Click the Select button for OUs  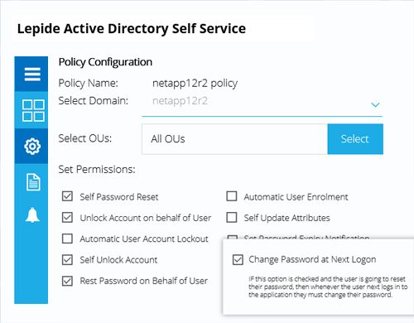tap(355, 139)
